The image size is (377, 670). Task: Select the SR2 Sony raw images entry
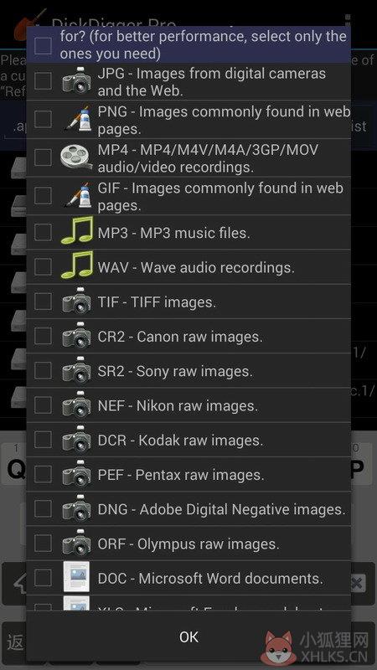coord(188,370)
